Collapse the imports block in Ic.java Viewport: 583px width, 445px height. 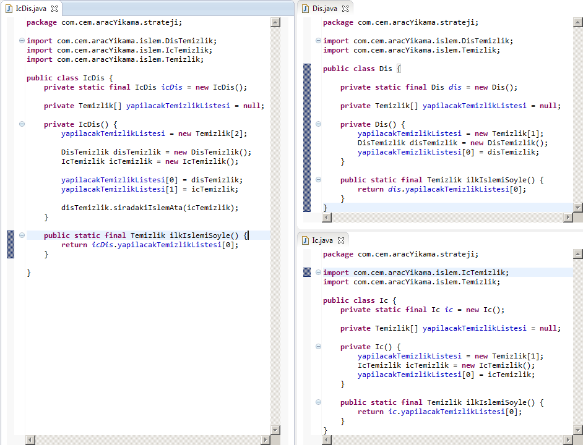coord(319,273)
